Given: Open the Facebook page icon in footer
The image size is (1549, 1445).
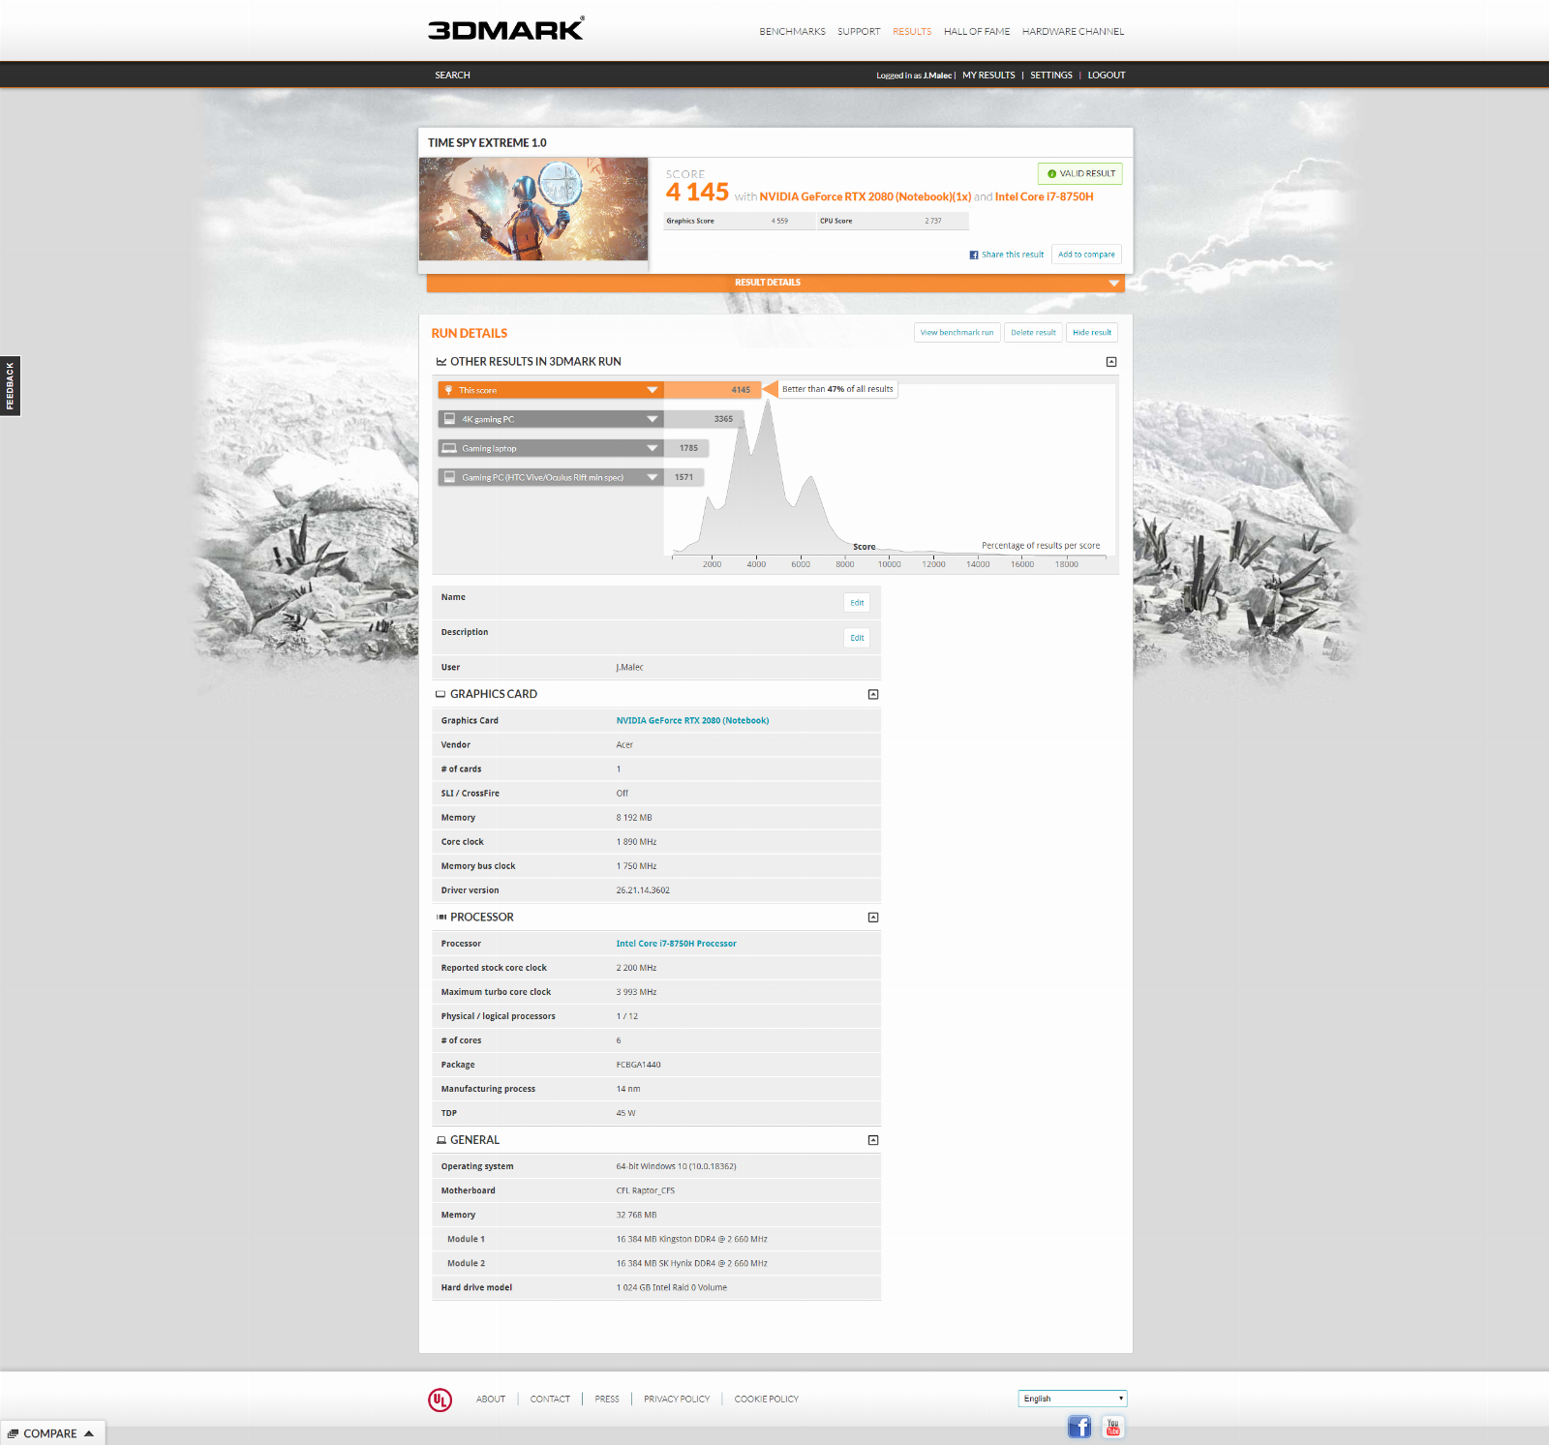Looking at the screenshot, I should pyautogui.click(x=1079, y=1427).
